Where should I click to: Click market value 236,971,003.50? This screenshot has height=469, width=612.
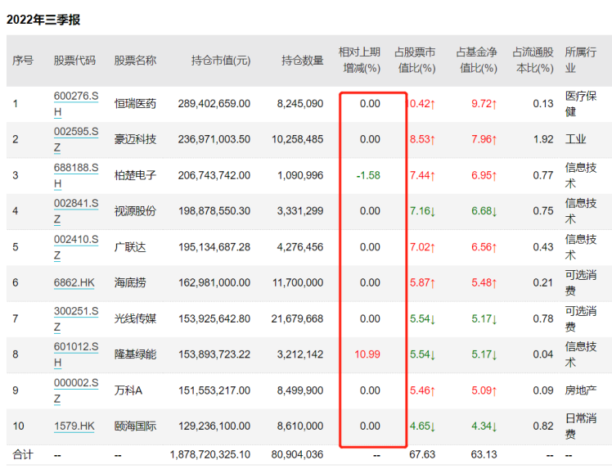point(214,139)
